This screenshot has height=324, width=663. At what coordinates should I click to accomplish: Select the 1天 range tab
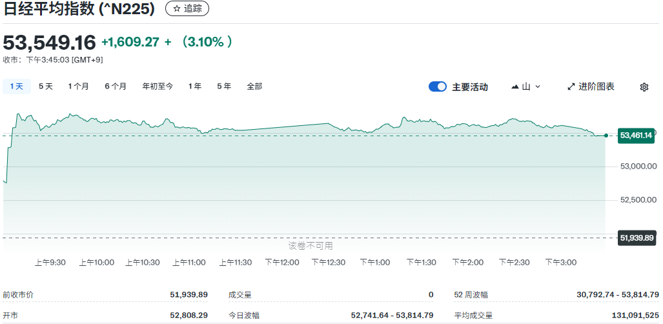[x=17, y=86]
